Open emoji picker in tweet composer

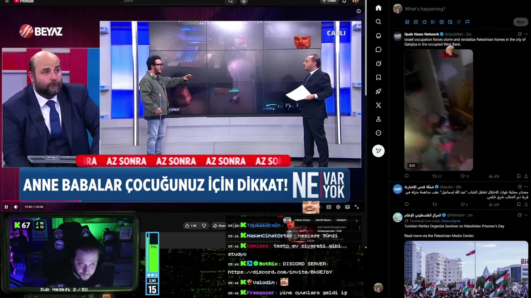pos(441,22)
